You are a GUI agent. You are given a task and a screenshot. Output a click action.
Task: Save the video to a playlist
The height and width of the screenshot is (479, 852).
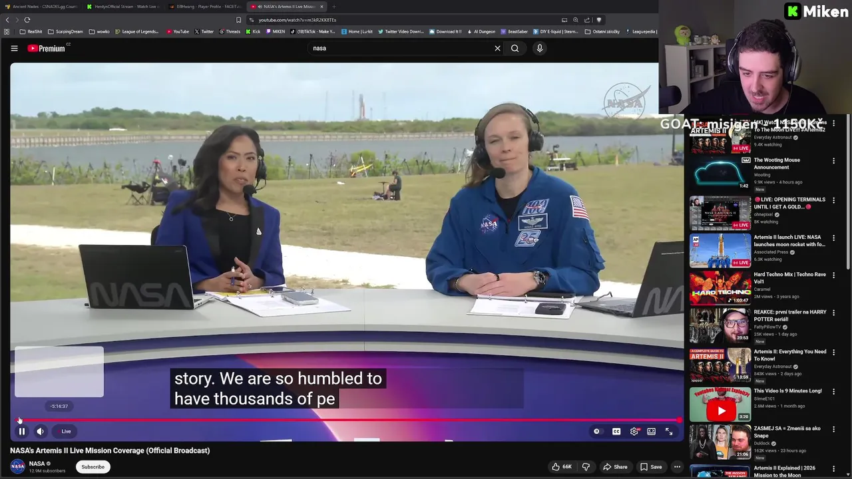point(650,467)
